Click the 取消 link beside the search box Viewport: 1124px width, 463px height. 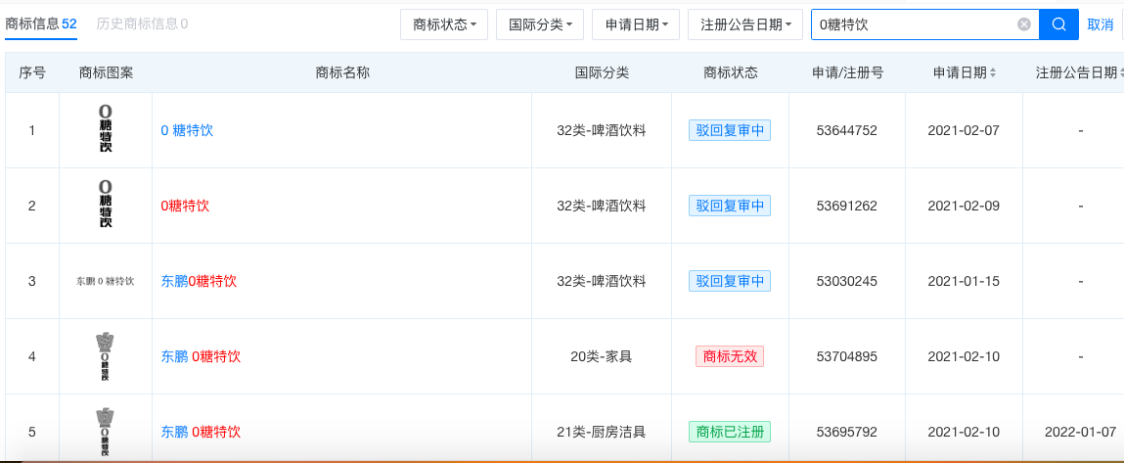tap(1100, 24)
